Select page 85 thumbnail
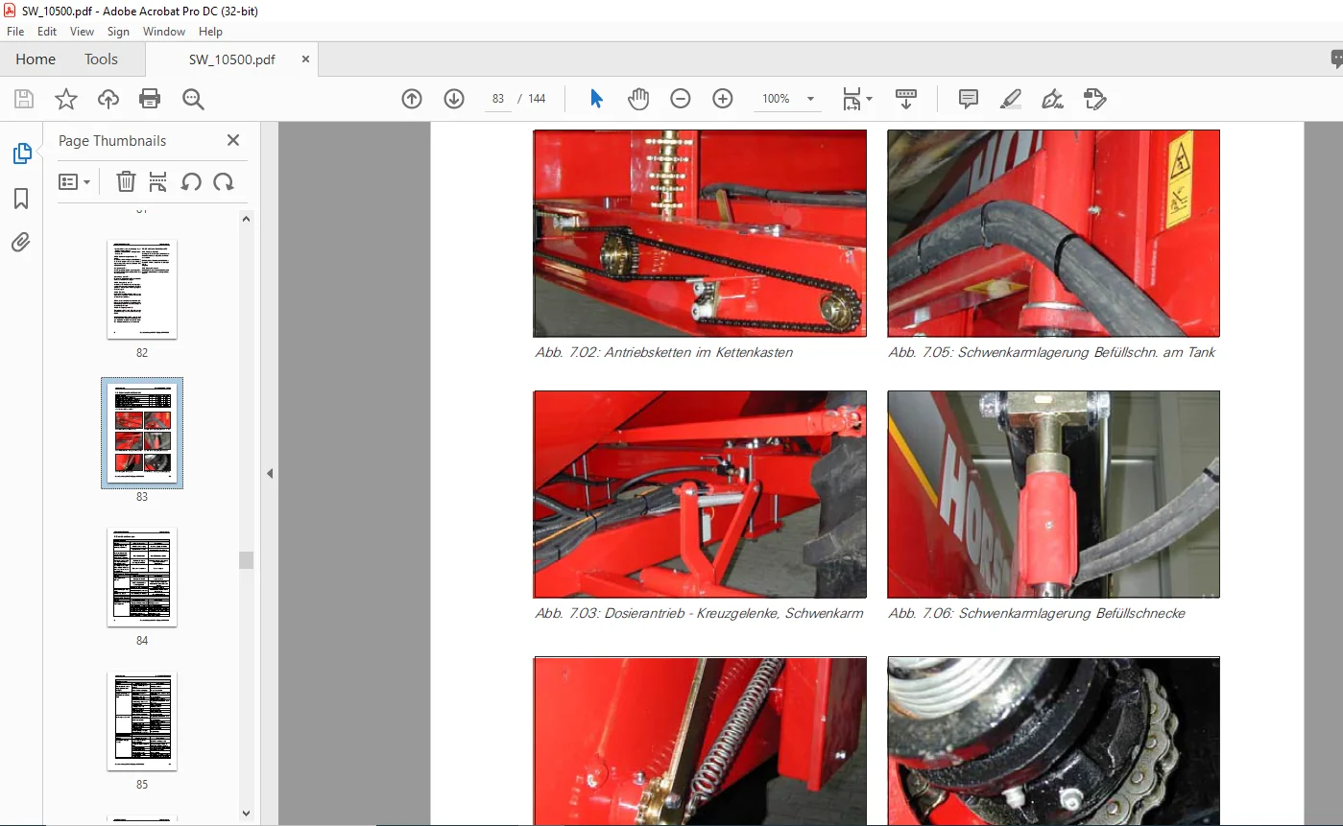The width and height of the screenshot is (1343, 826). click(142, 720)
